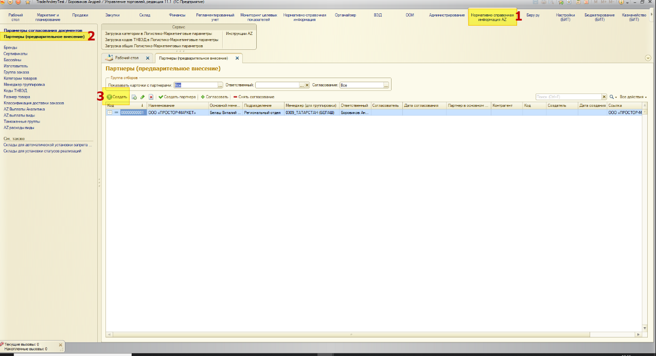
Task: Click the Поиск search input field
Action: 568,97
